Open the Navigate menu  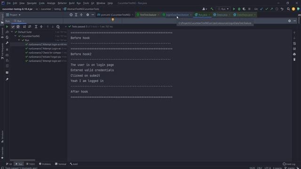(x=32, y=3)
